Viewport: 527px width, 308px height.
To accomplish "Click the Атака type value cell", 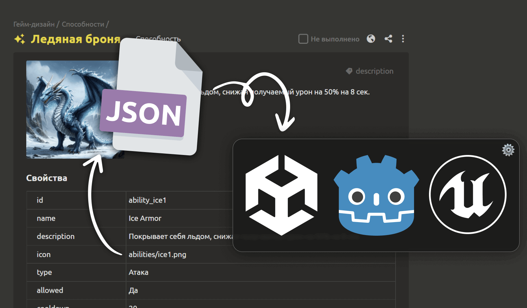I will 261,272.
